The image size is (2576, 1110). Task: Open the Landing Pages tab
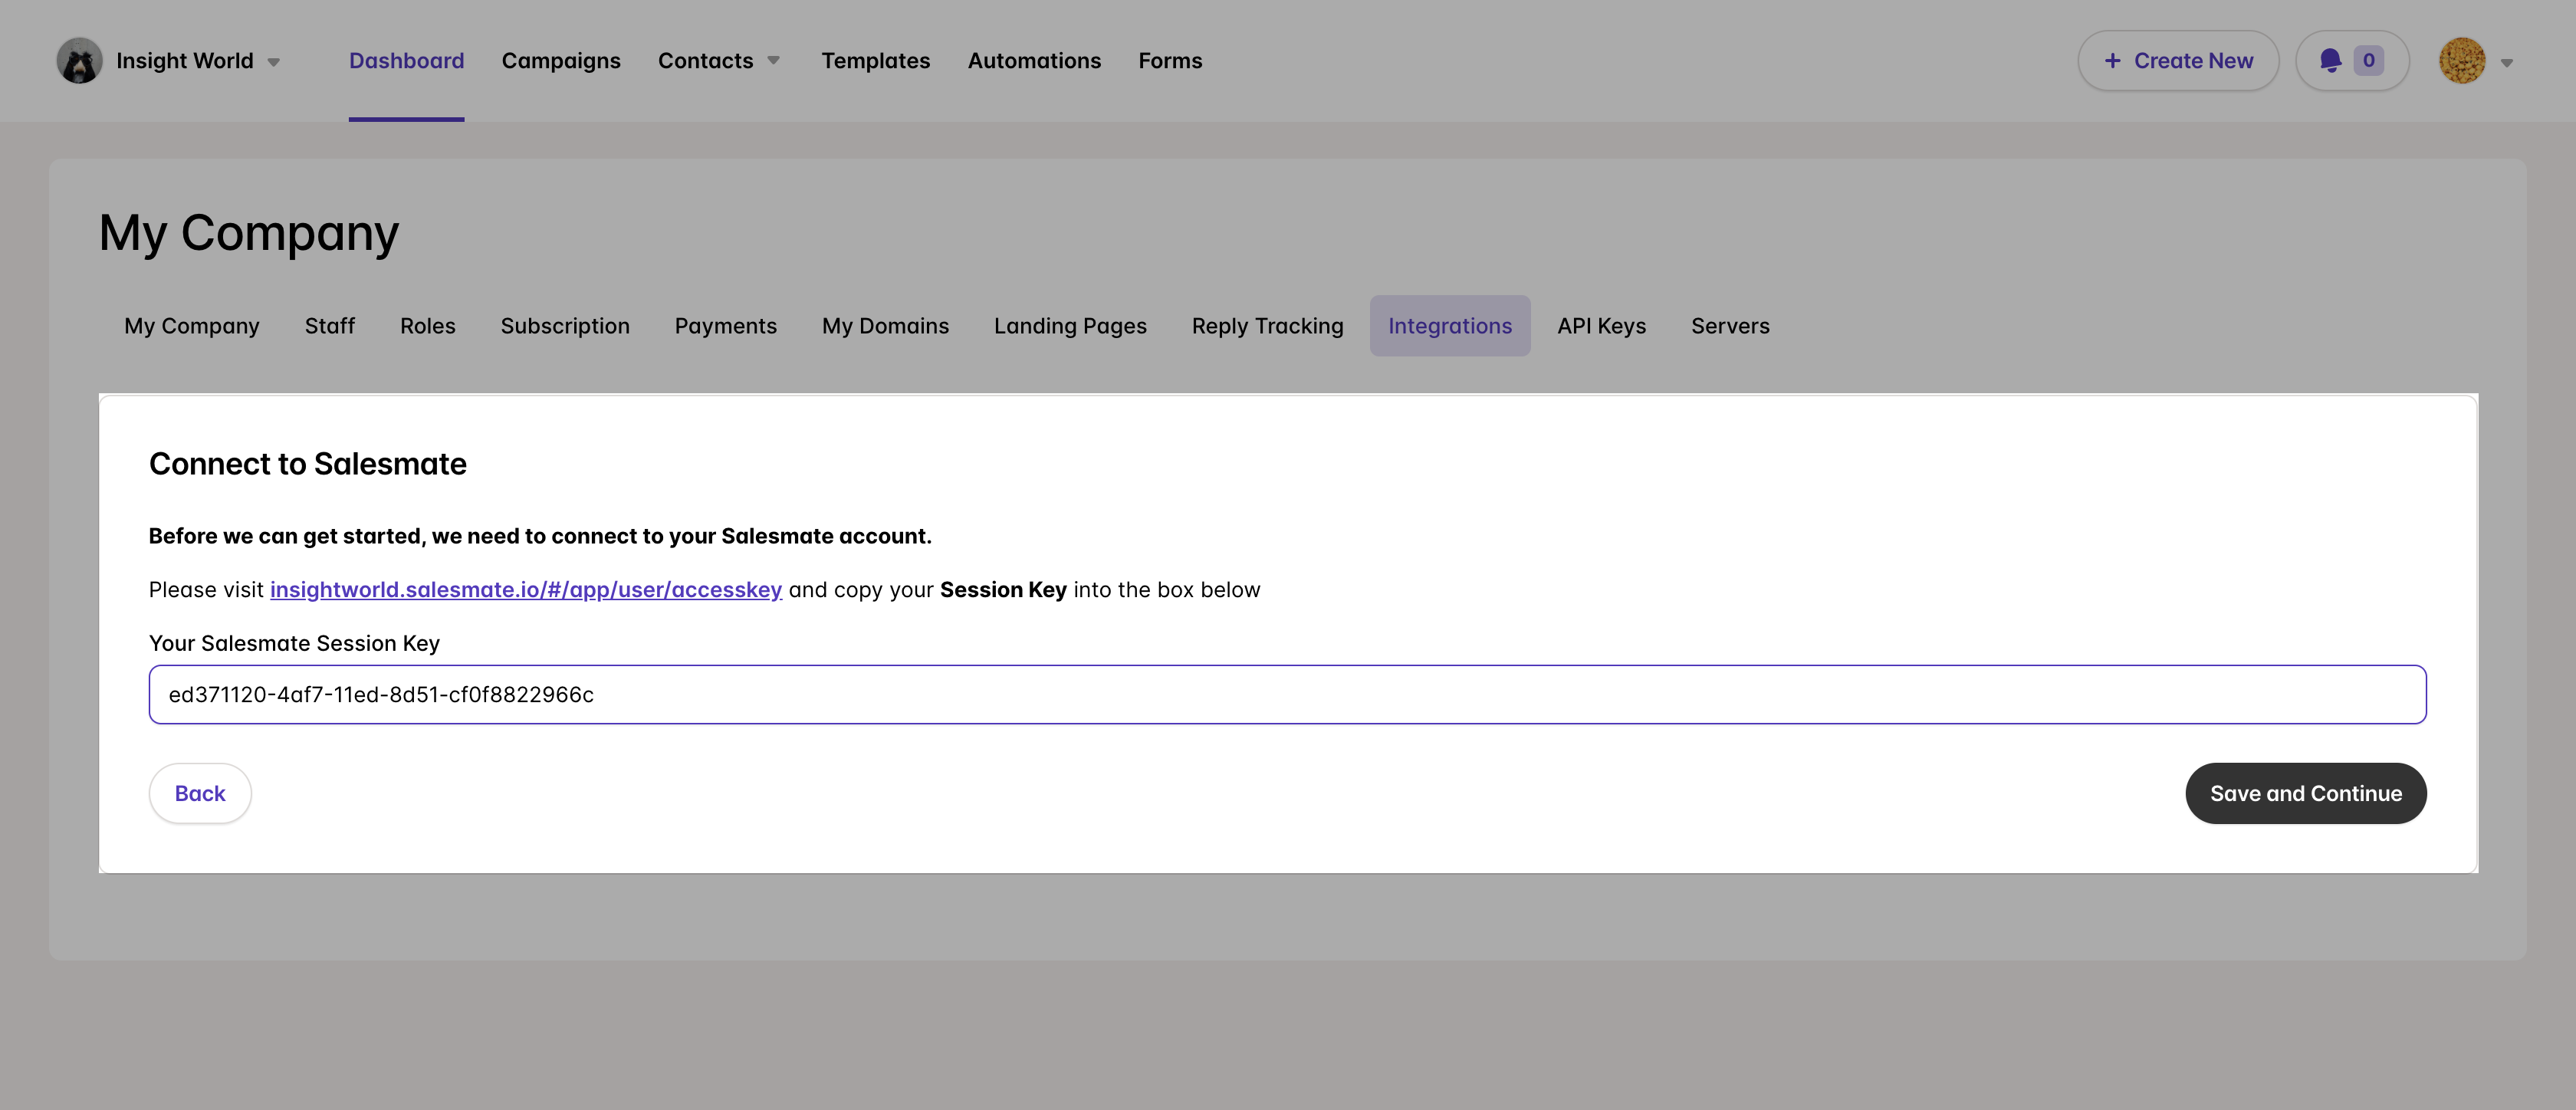[1070, 326]
